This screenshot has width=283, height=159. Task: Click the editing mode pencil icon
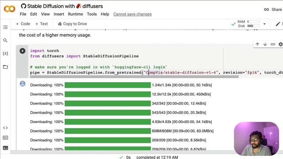(x=278, y=24)
